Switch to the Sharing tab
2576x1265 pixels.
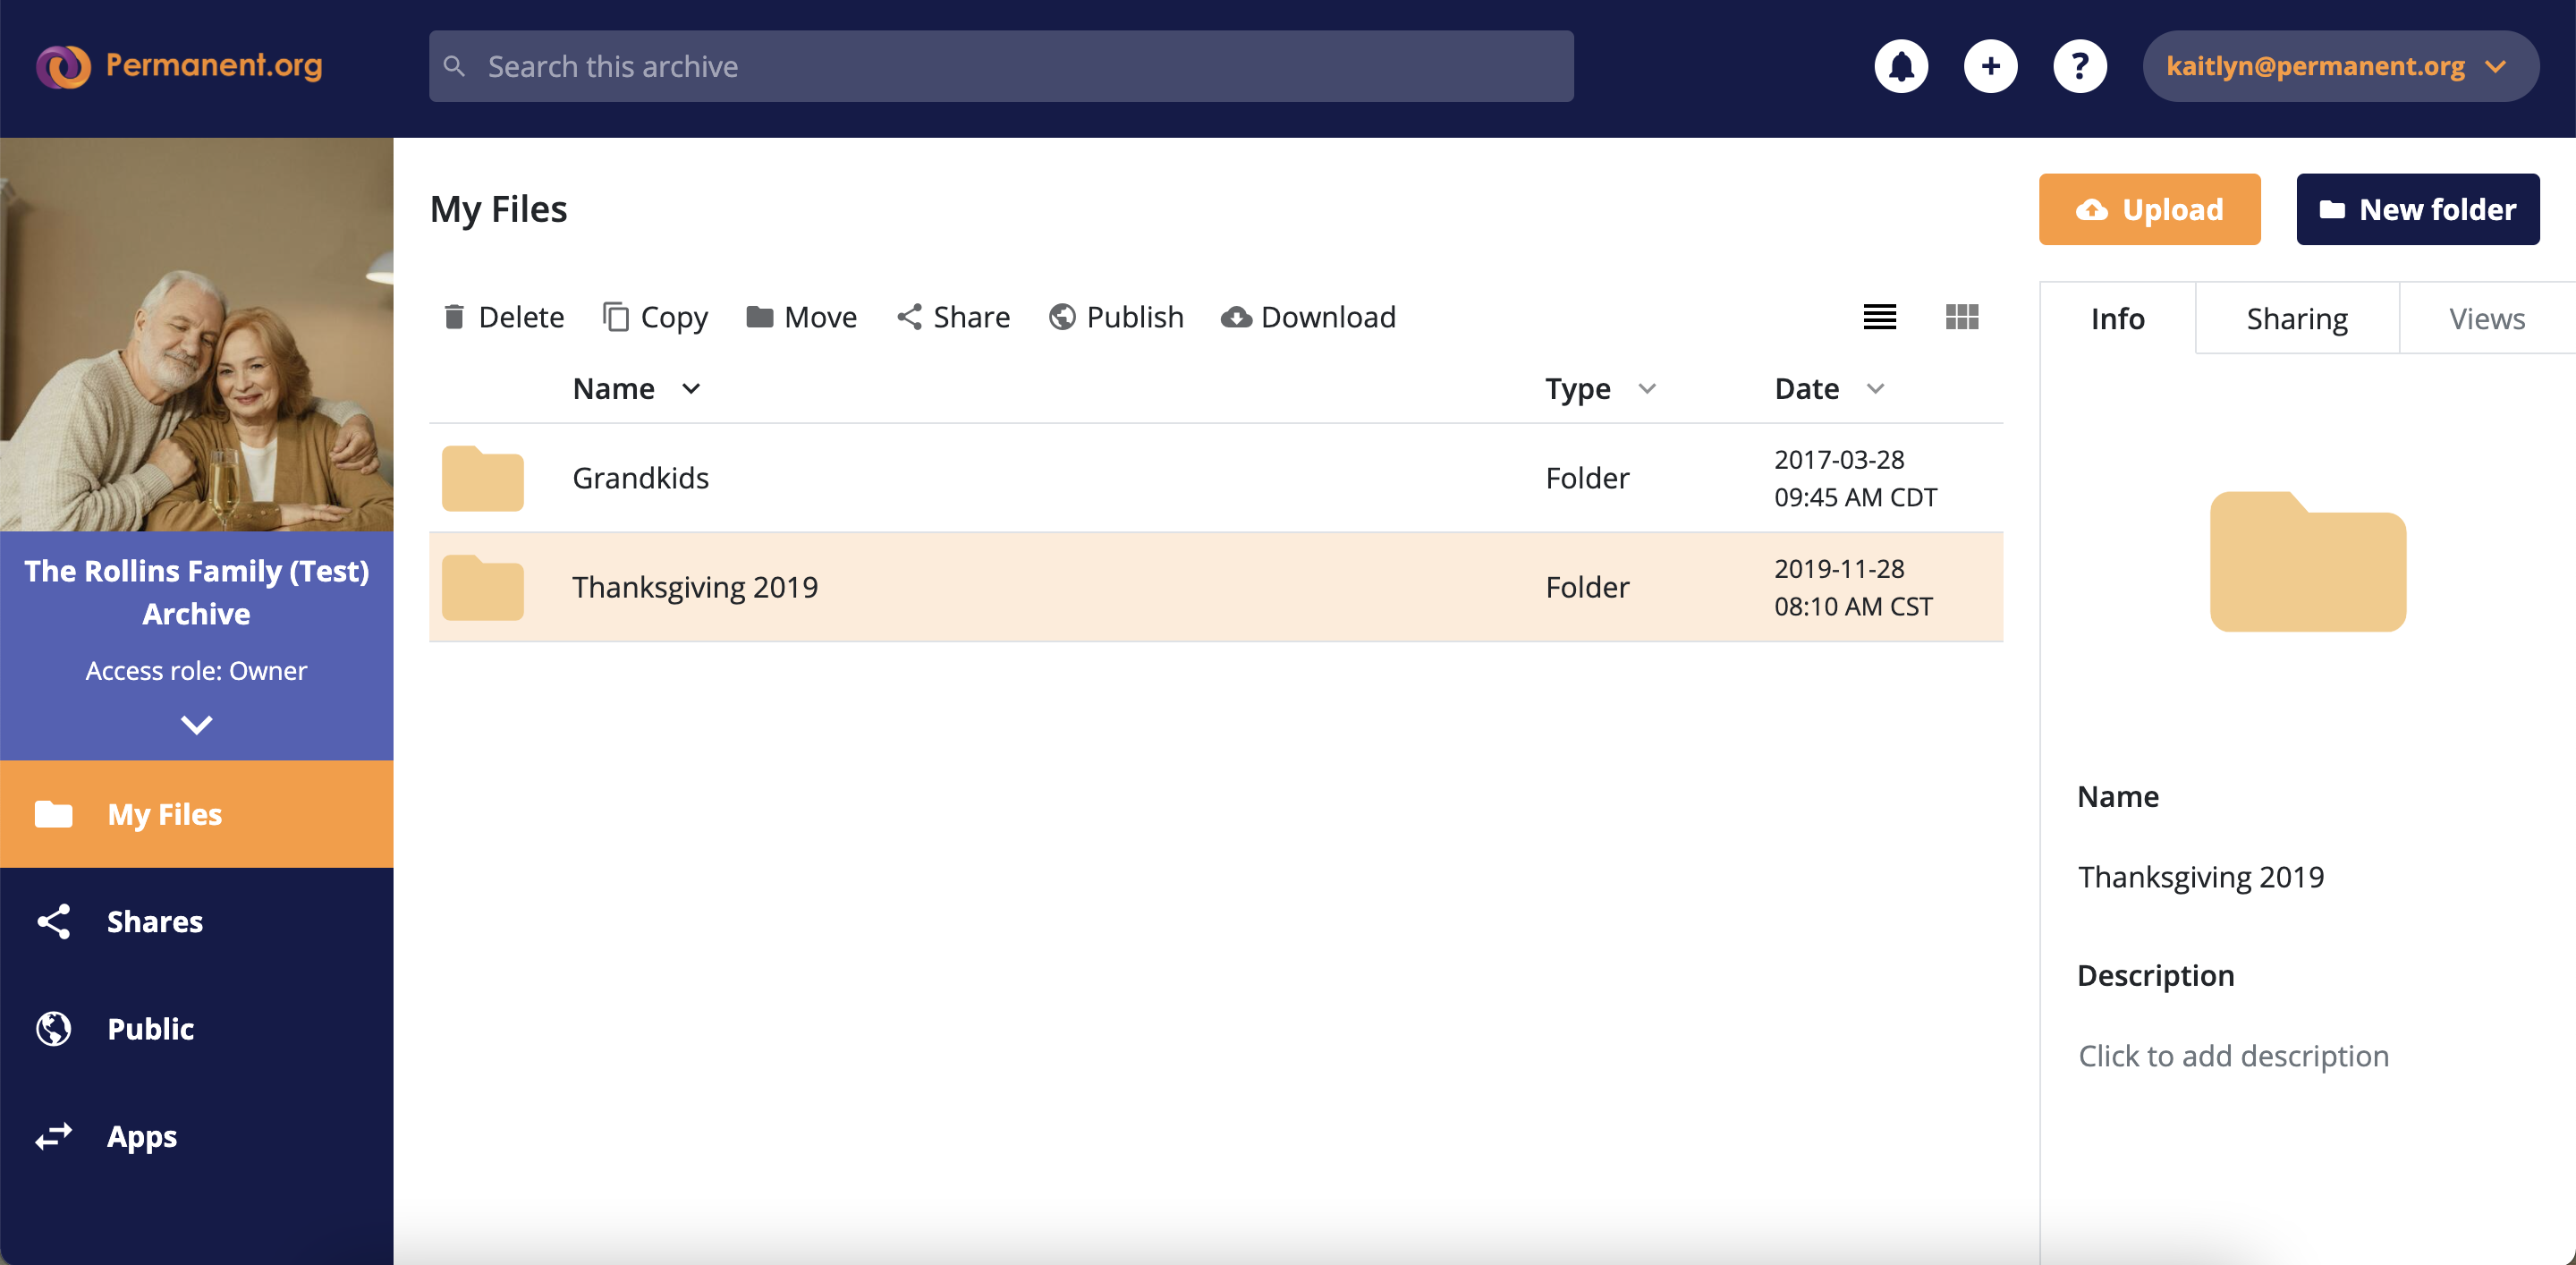tap(2297, 318)
